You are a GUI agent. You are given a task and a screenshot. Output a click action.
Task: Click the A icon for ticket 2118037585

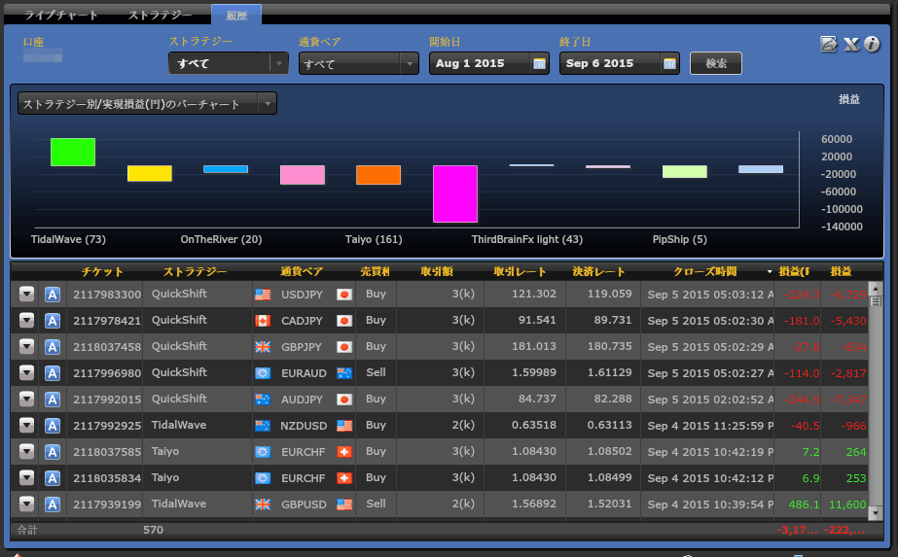(53, 452)
